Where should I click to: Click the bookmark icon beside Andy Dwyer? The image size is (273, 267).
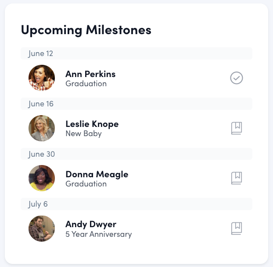[x=237, y=228]
